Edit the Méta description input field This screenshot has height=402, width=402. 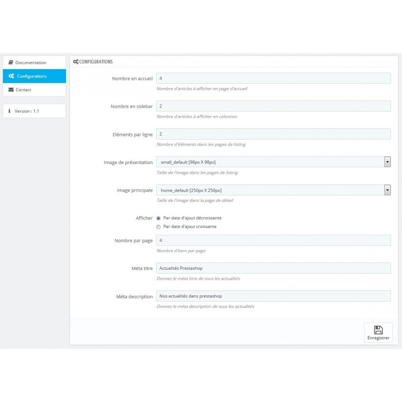coord(273,296)
